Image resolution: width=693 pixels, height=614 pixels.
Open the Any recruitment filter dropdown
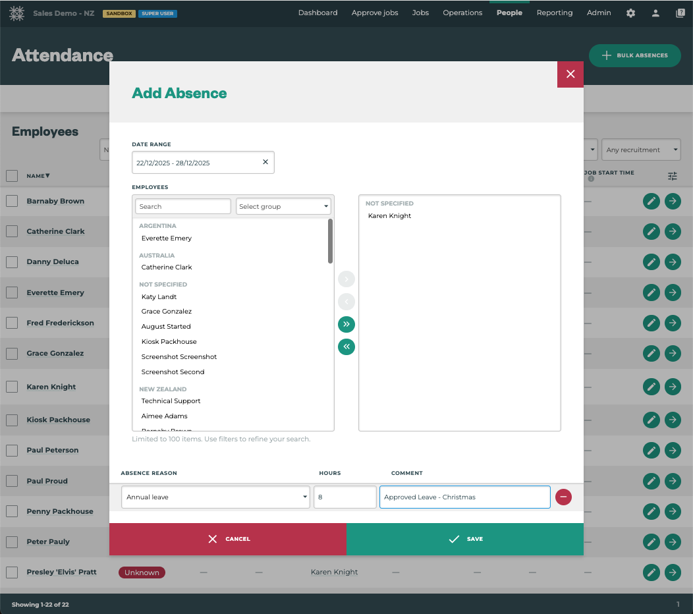click(642, 150)
